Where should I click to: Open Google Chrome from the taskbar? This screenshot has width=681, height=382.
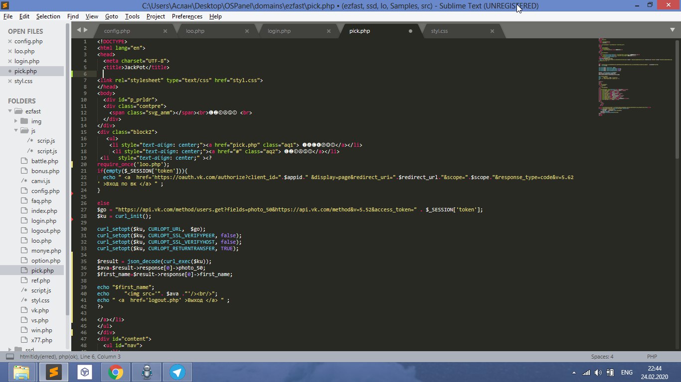coord(116,372)
